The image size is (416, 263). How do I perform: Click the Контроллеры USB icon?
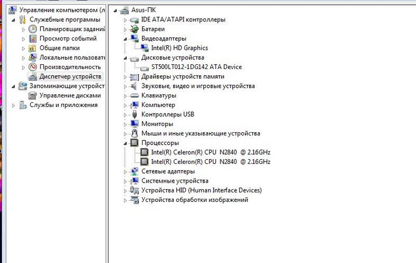click(135, 114)
